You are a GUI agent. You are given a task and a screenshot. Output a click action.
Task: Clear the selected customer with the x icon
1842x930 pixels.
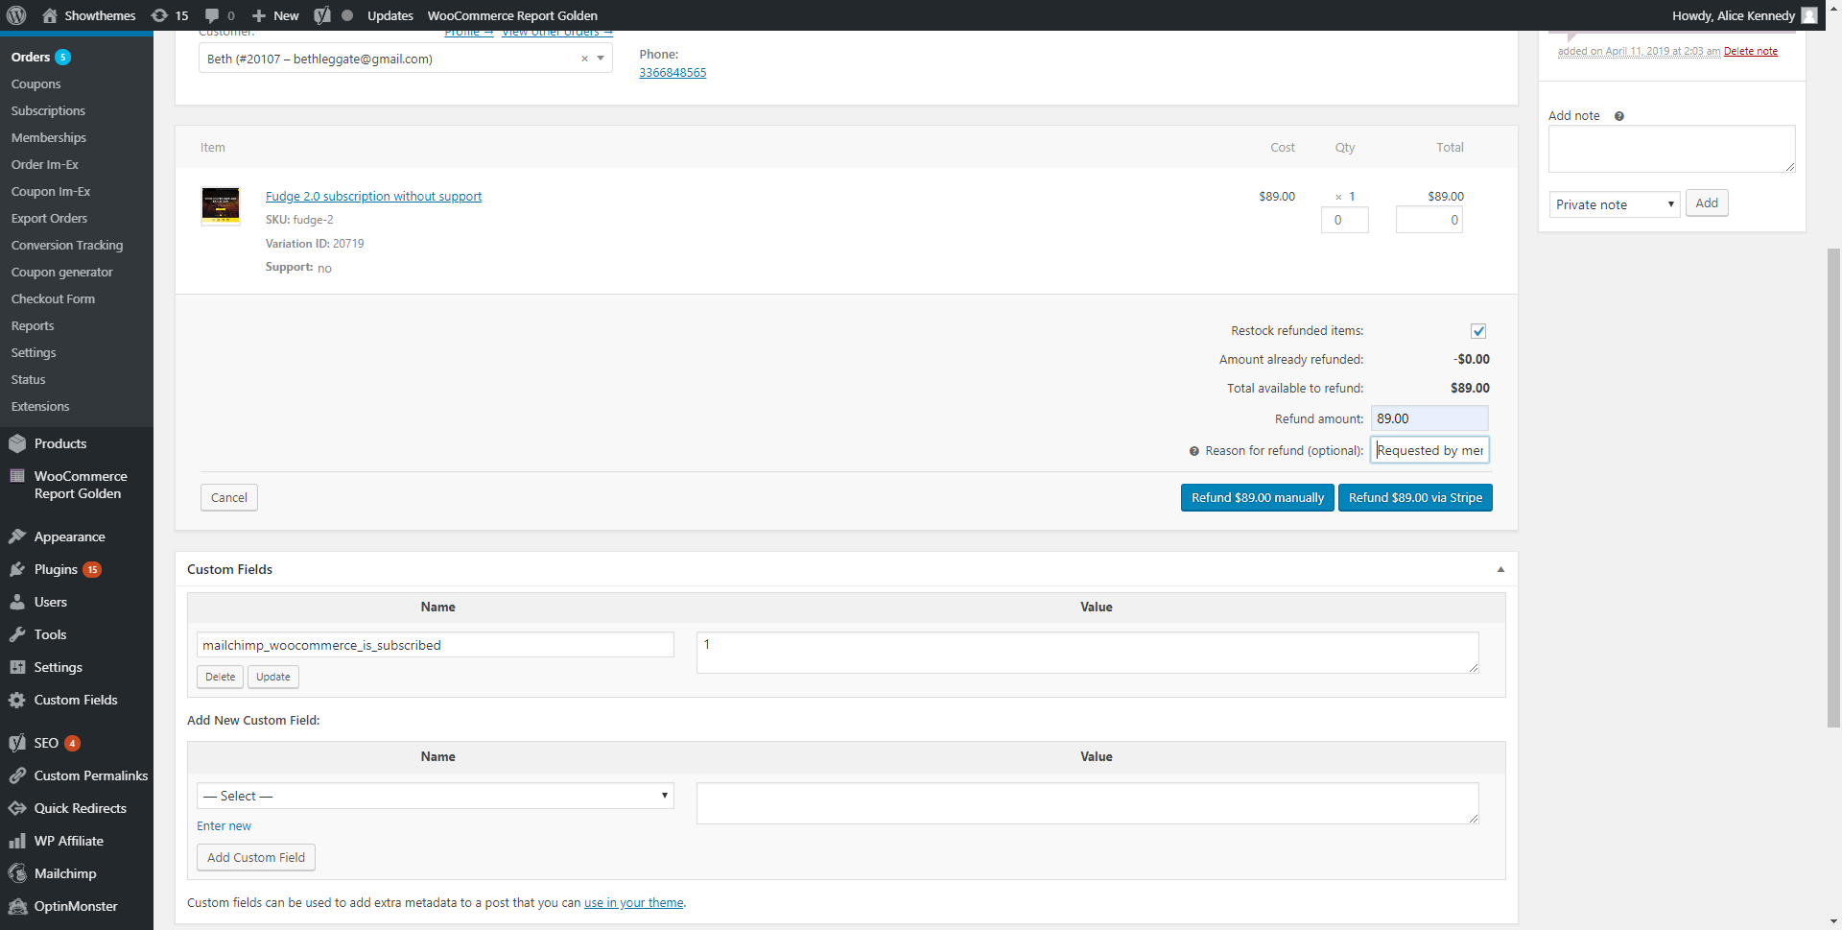584,59
